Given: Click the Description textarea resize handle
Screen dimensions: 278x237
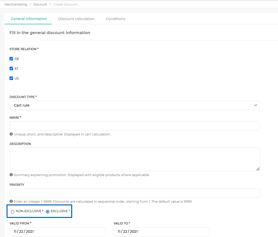Looking at the screenshot, I should pos(258,169).
